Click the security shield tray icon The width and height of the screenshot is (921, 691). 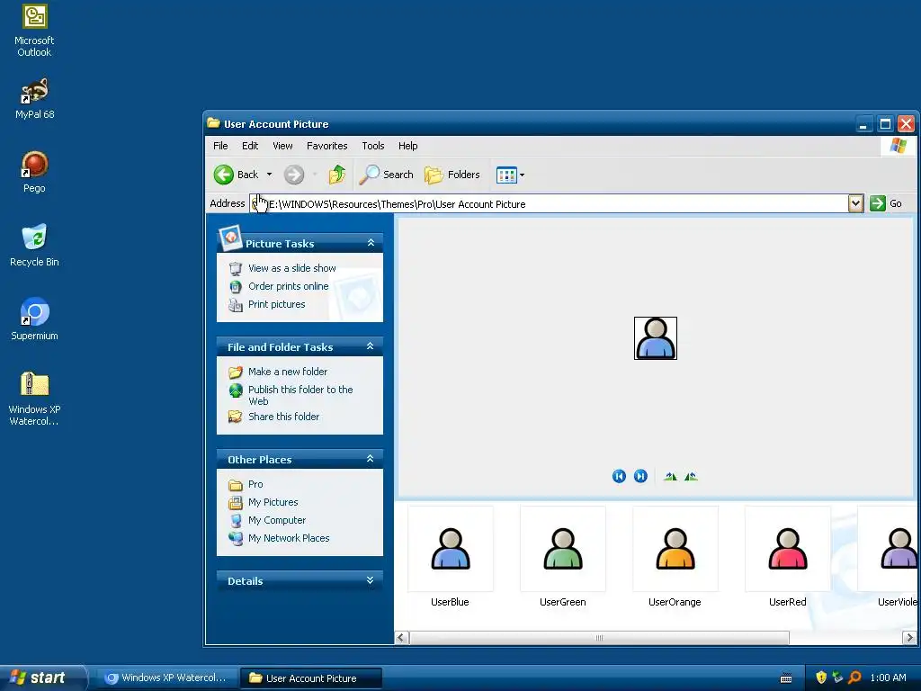pos(821,678)
